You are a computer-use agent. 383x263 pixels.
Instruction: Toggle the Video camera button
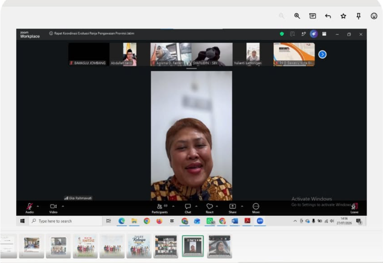click(53, 208)
